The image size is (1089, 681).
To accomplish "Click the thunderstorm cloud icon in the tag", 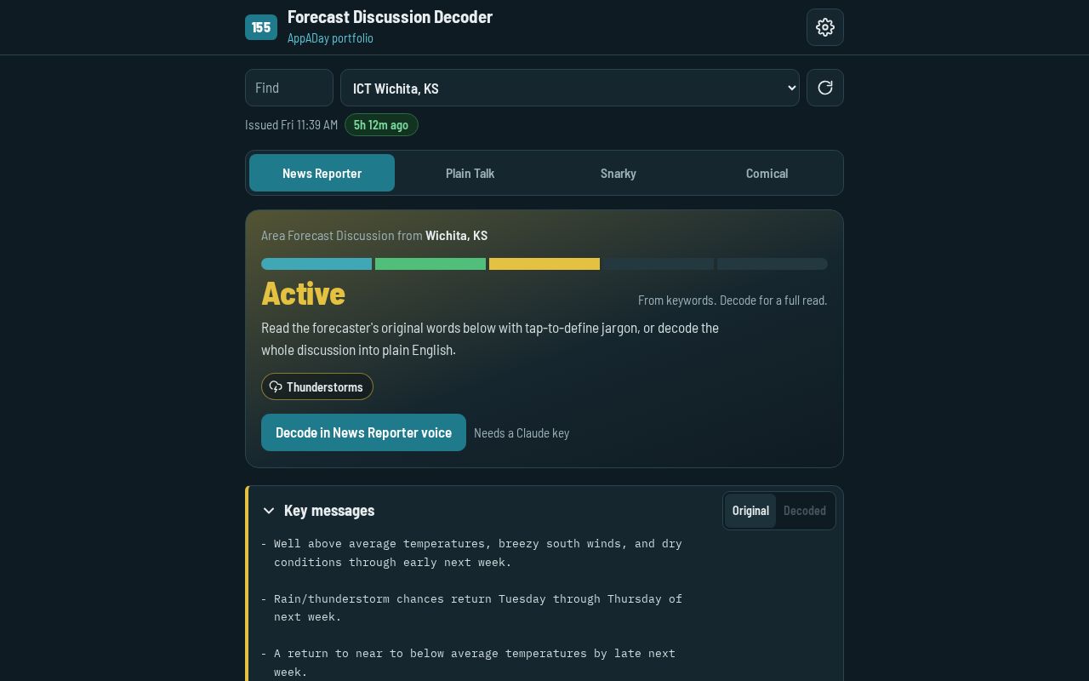I will coord(276,386).
